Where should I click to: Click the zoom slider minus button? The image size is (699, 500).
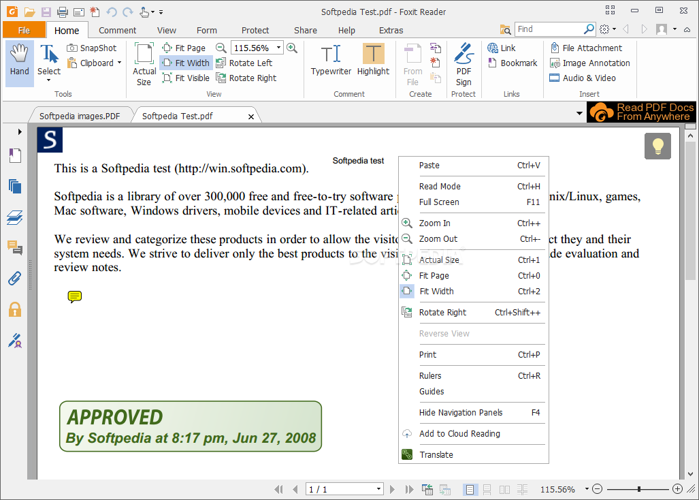[598, 489]
